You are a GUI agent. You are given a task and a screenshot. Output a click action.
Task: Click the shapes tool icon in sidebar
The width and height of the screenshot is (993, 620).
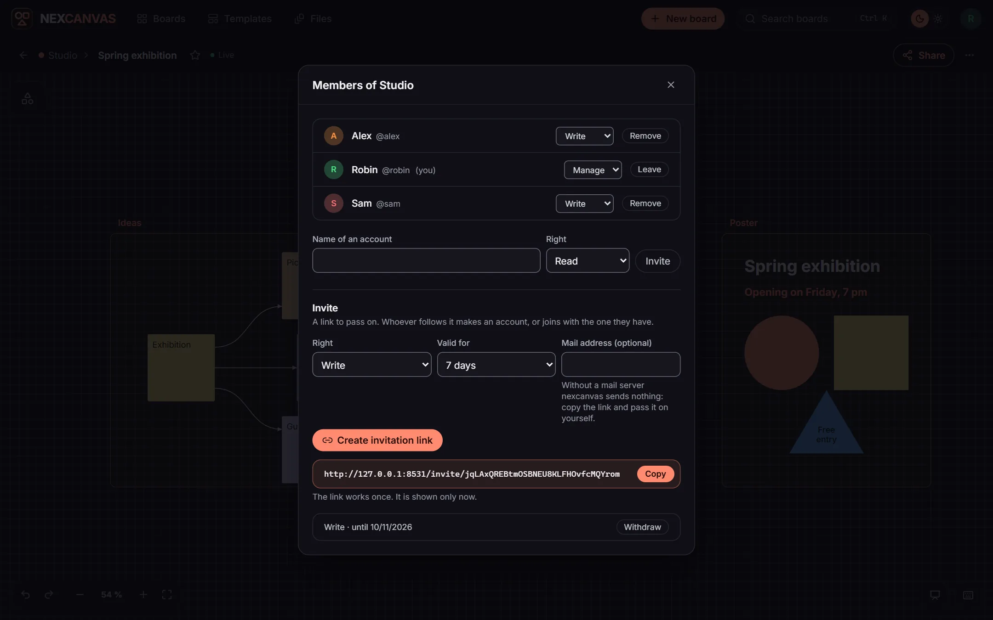tap(28, 99)
